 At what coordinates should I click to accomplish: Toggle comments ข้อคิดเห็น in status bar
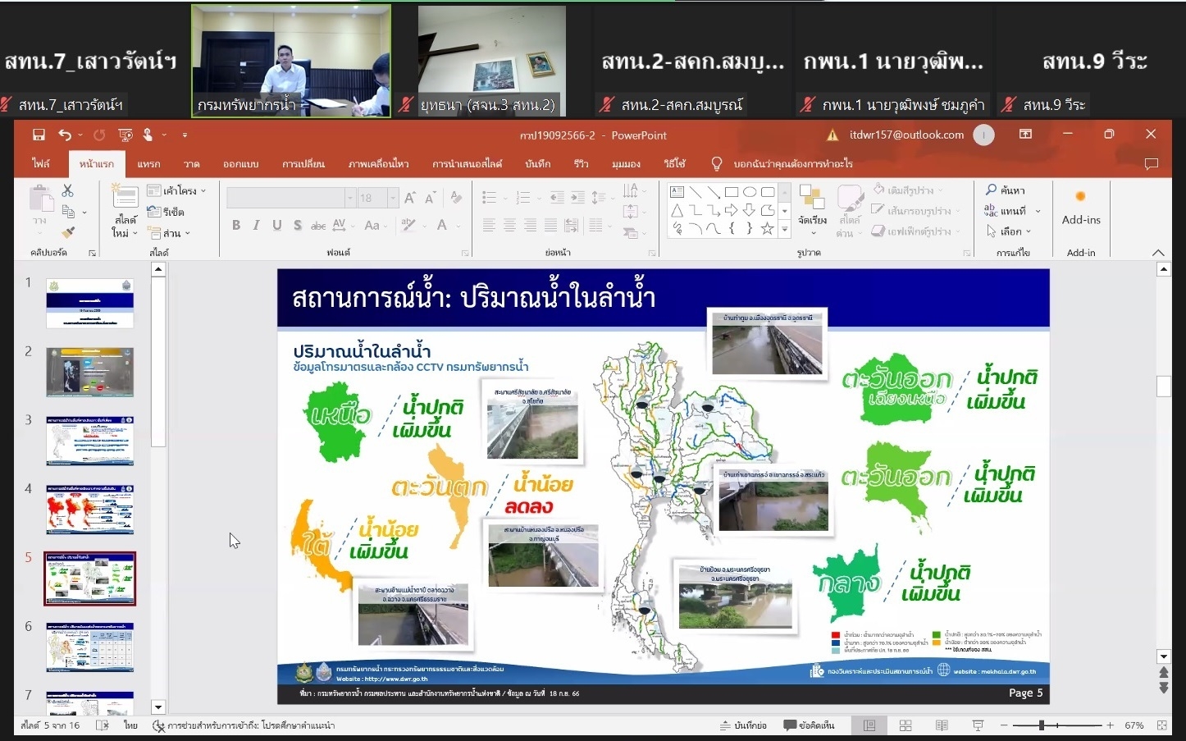point(810,725)
